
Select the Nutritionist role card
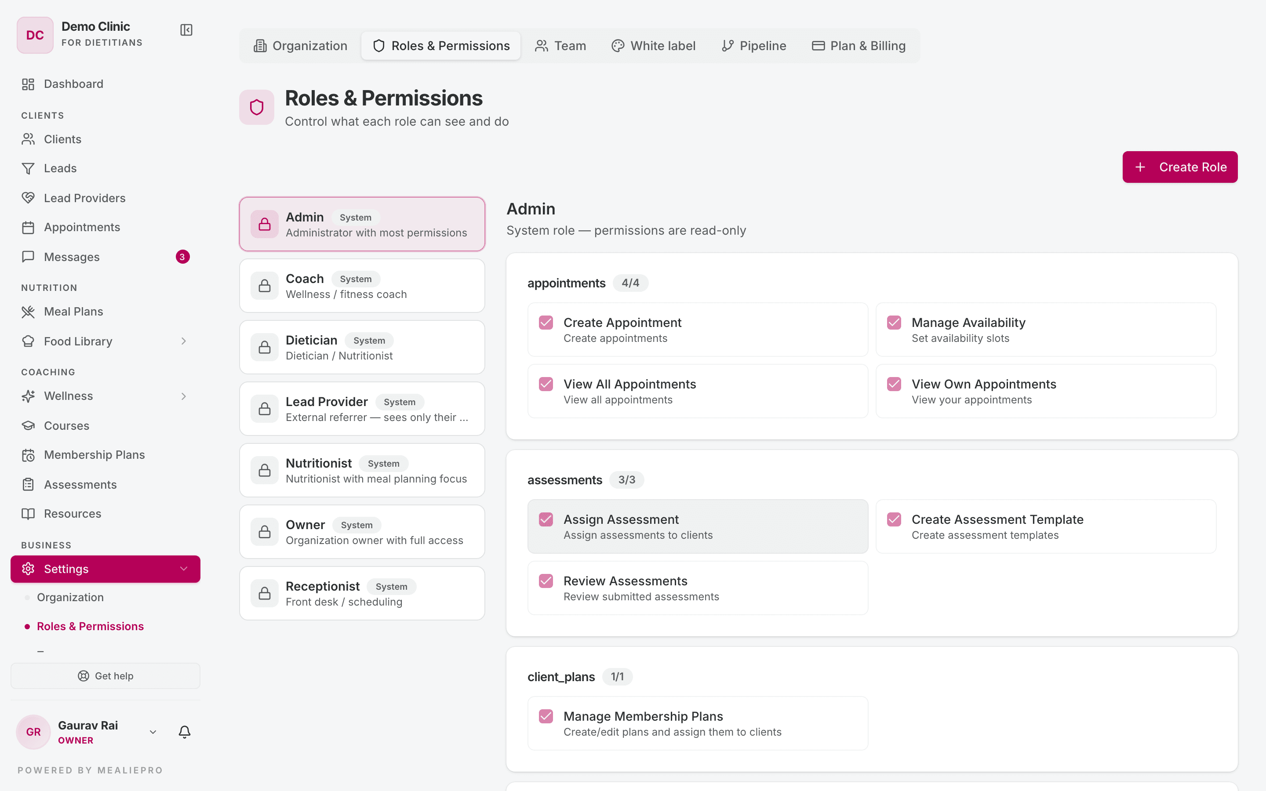362,470
